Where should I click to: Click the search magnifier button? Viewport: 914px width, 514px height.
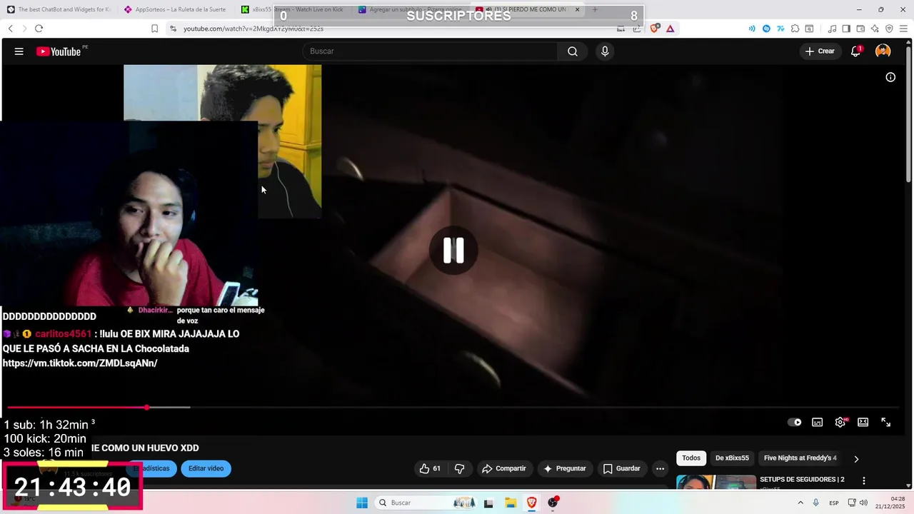coord(573,51)
